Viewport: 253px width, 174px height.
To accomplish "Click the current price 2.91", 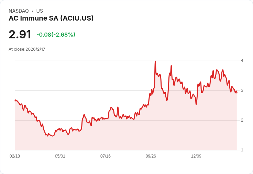I will 20,34.
